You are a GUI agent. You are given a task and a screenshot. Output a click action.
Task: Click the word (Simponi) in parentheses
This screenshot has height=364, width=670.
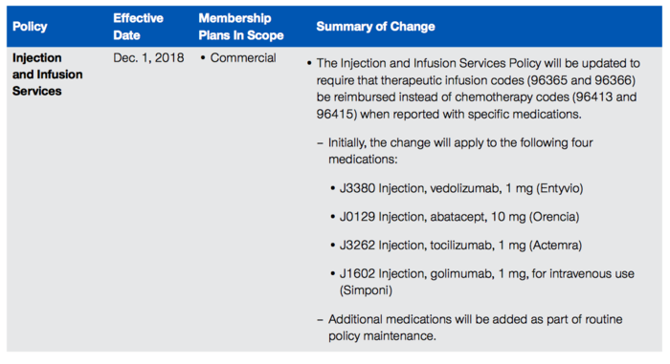point(366,290)
